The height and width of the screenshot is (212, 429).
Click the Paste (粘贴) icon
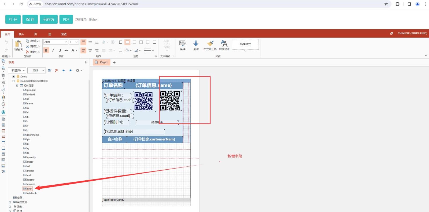tap(19, 44)
